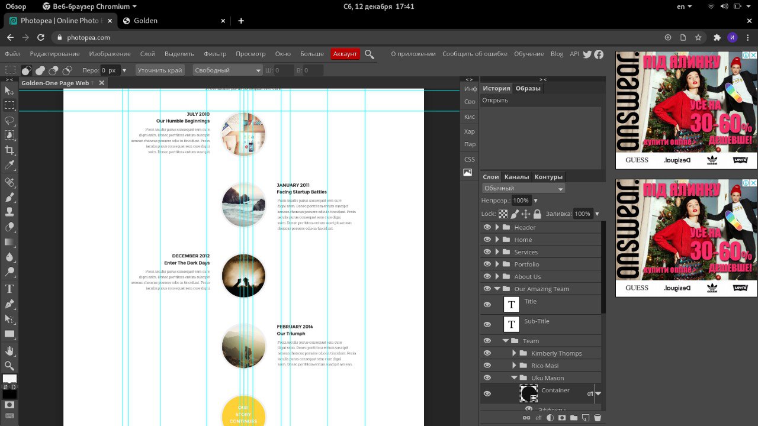Hide the Sub-Title text layer
Screen dimensions: 758x426
coord(487,324)
